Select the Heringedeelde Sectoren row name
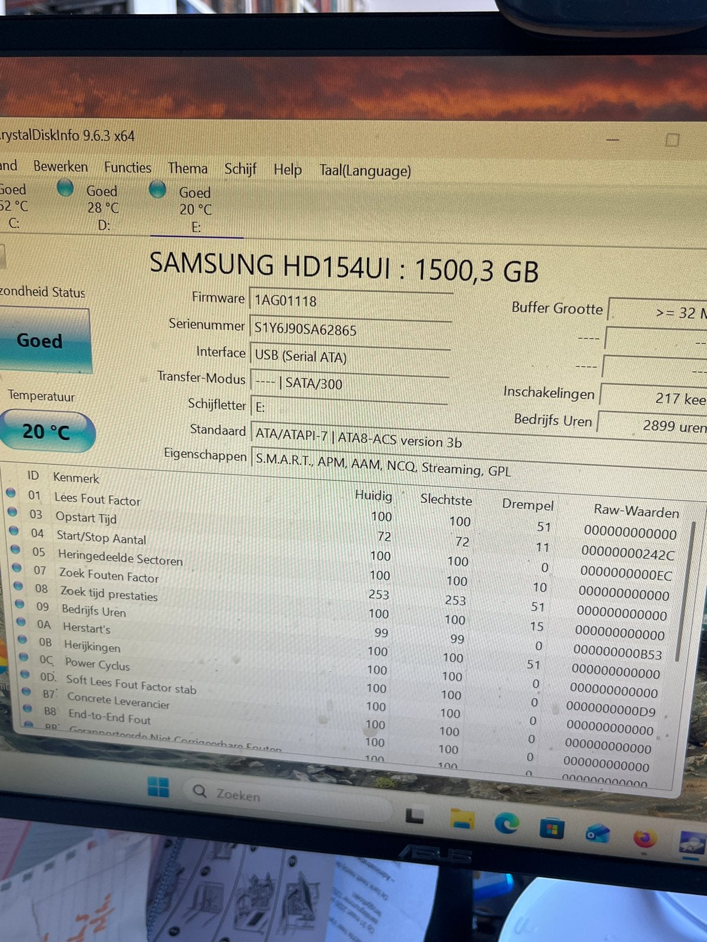The width and height of the screenshot is (707, 942). pyautogui.click(x=120, y=557)
